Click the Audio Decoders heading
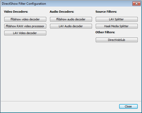 tap(62, 12)
